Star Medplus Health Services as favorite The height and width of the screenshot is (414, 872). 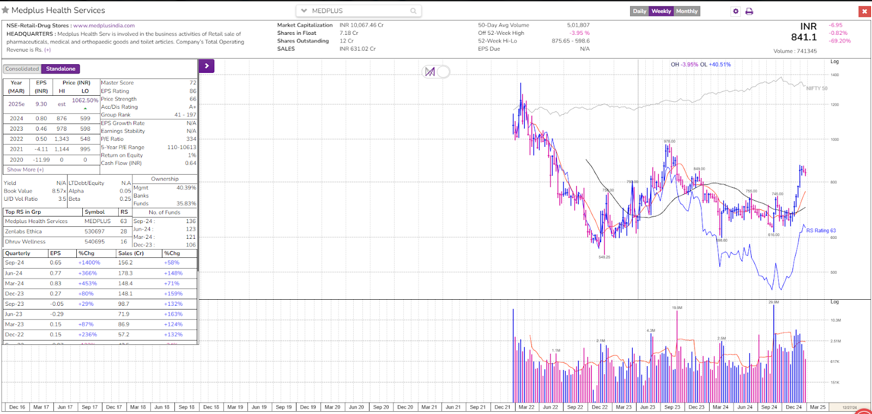[5, 10]
